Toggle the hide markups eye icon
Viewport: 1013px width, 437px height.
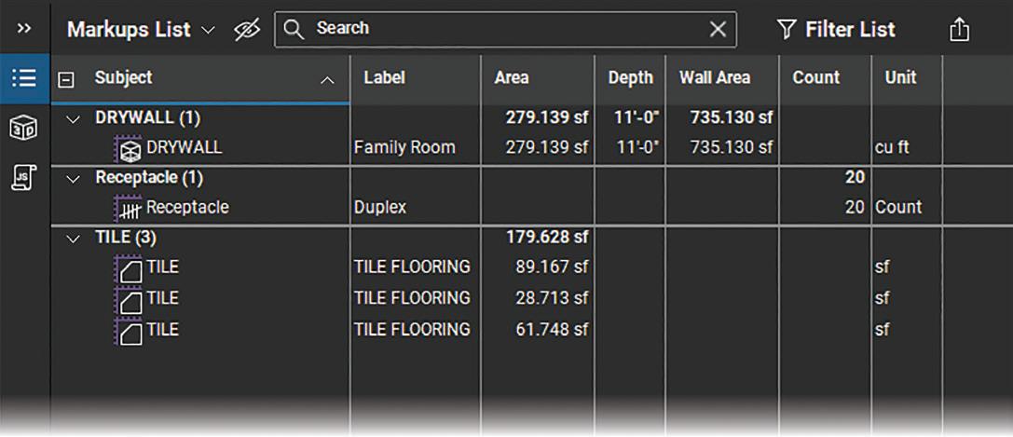[x=246, y=30]
